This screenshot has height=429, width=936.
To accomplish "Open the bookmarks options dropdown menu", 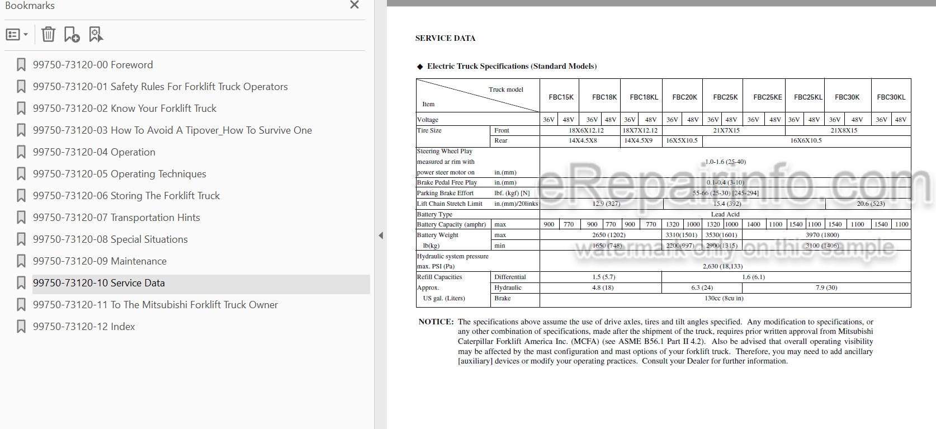I will tap(17, 35).
